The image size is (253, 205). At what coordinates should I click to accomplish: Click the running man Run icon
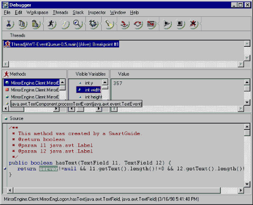pyautogui.click(x=51, y=24)
